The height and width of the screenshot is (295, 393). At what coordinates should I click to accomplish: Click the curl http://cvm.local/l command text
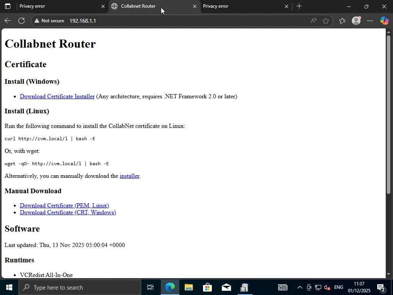click(50, 138)
